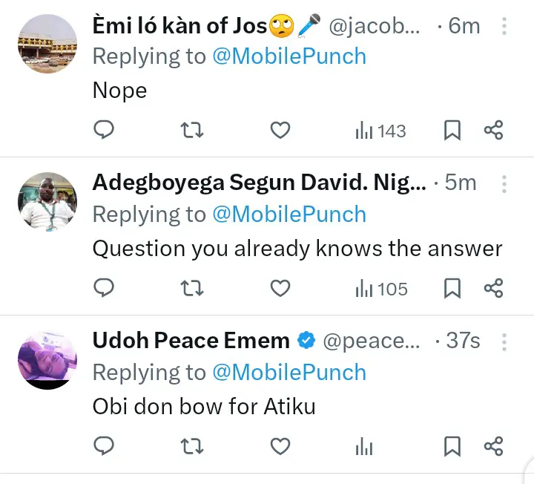Share the "Nope" tweet
The width and height of the screenshot is (534, 484).
click(x=494, y=131)
